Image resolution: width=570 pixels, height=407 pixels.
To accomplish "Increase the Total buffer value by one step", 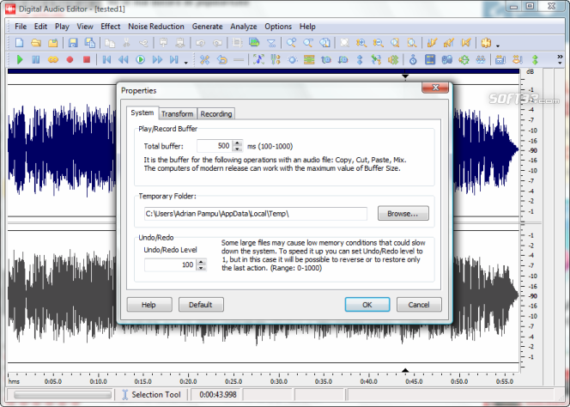I will pyautogui.click(x=239, y=143).
